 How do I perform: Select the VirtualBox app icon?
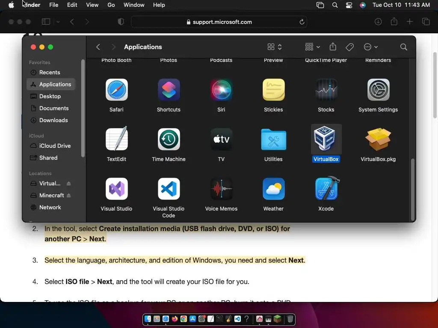(x=326, y=139)
